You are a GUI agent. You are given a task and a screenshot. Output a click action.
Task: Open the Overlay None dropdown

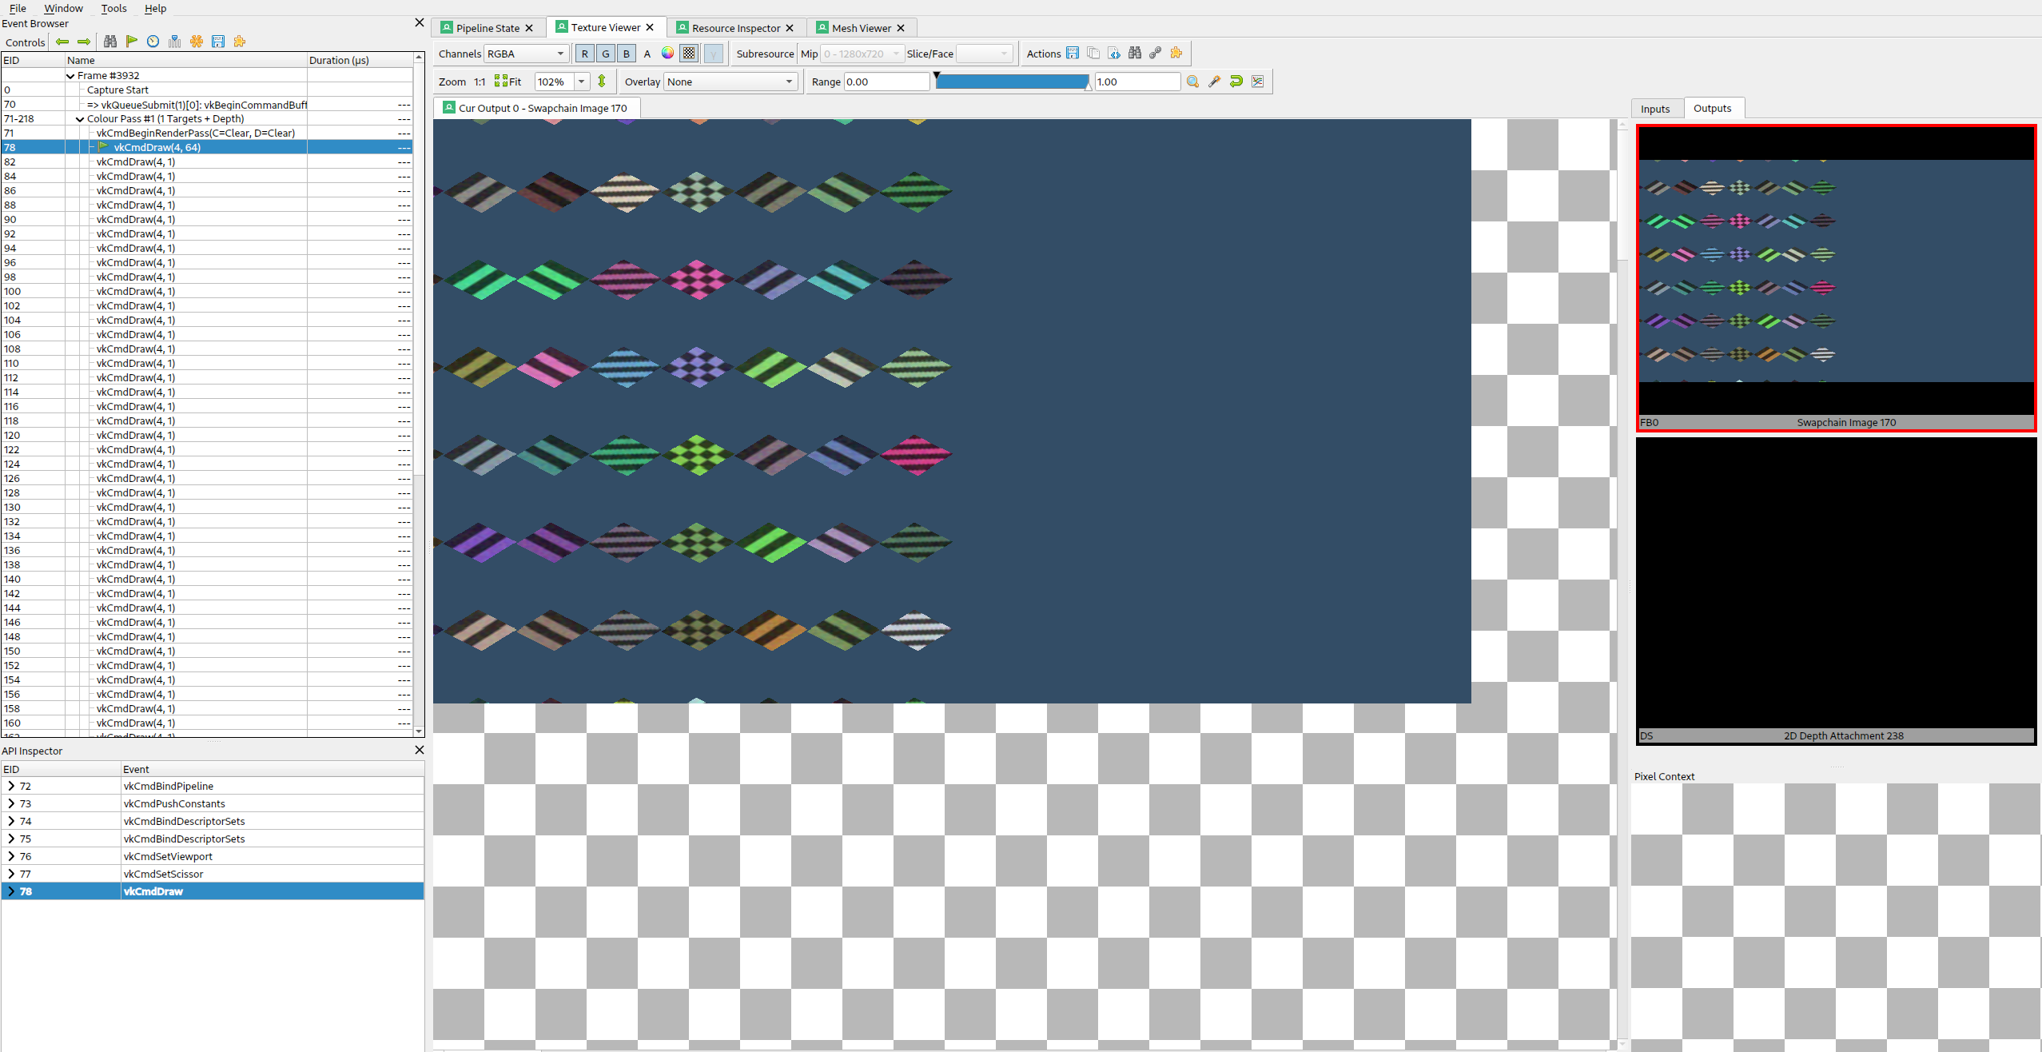point(730,82)
